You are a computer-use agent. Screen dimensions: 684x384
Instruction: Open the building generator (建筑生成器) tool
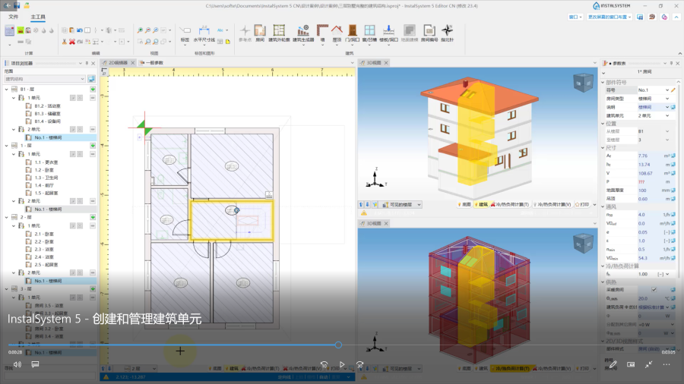303,33
